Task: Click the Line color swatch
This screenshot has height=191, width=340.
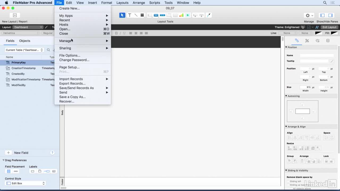Action: point(318,33)
